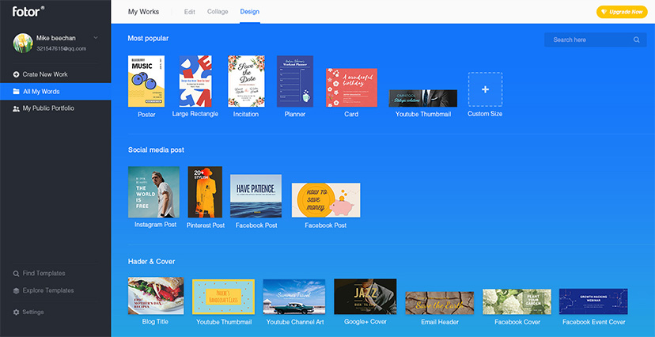Click the Fotor logo
The image size is (655, 337).
click(x=26, y=12)
